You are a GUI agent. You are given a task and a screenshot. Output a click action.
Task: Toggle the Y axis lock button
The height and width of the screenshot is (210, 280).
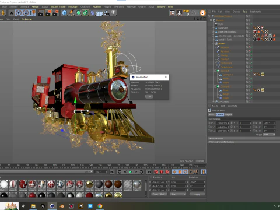[19, 13]
